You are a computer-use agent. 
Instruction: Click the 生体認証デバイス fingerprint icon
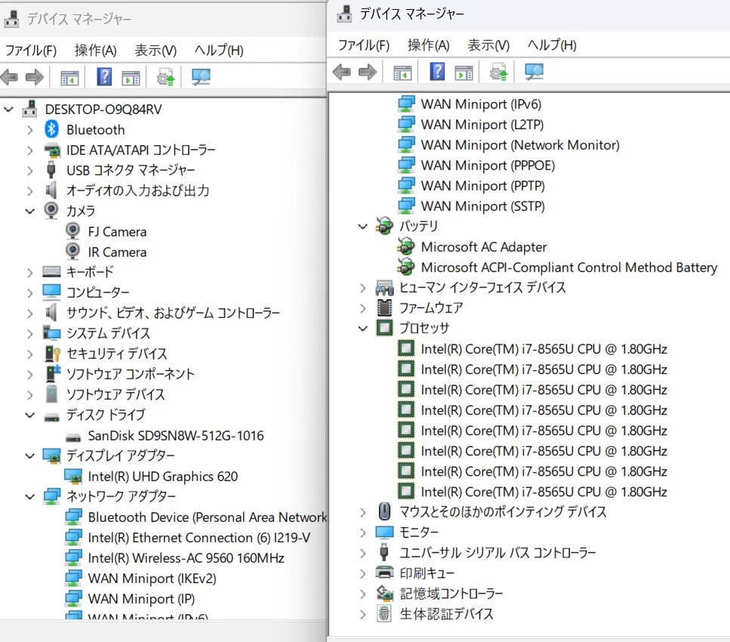[384, 613]
